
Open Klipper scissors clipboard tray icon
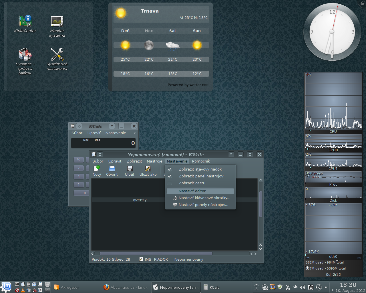[x=288, y=287]
